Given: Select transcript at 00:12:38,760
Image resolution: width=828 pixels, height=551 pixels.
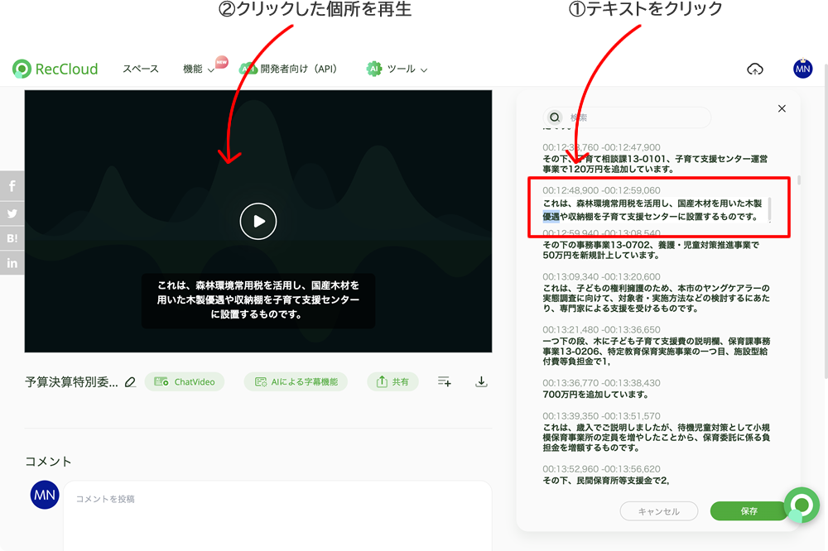Looking at the screenshot, I should pyautogui.click(x=655, y=158).
